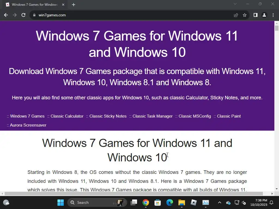The image size is (279, 209).
Task: Click the vertical scrollbar thumb
Action: 277,28
